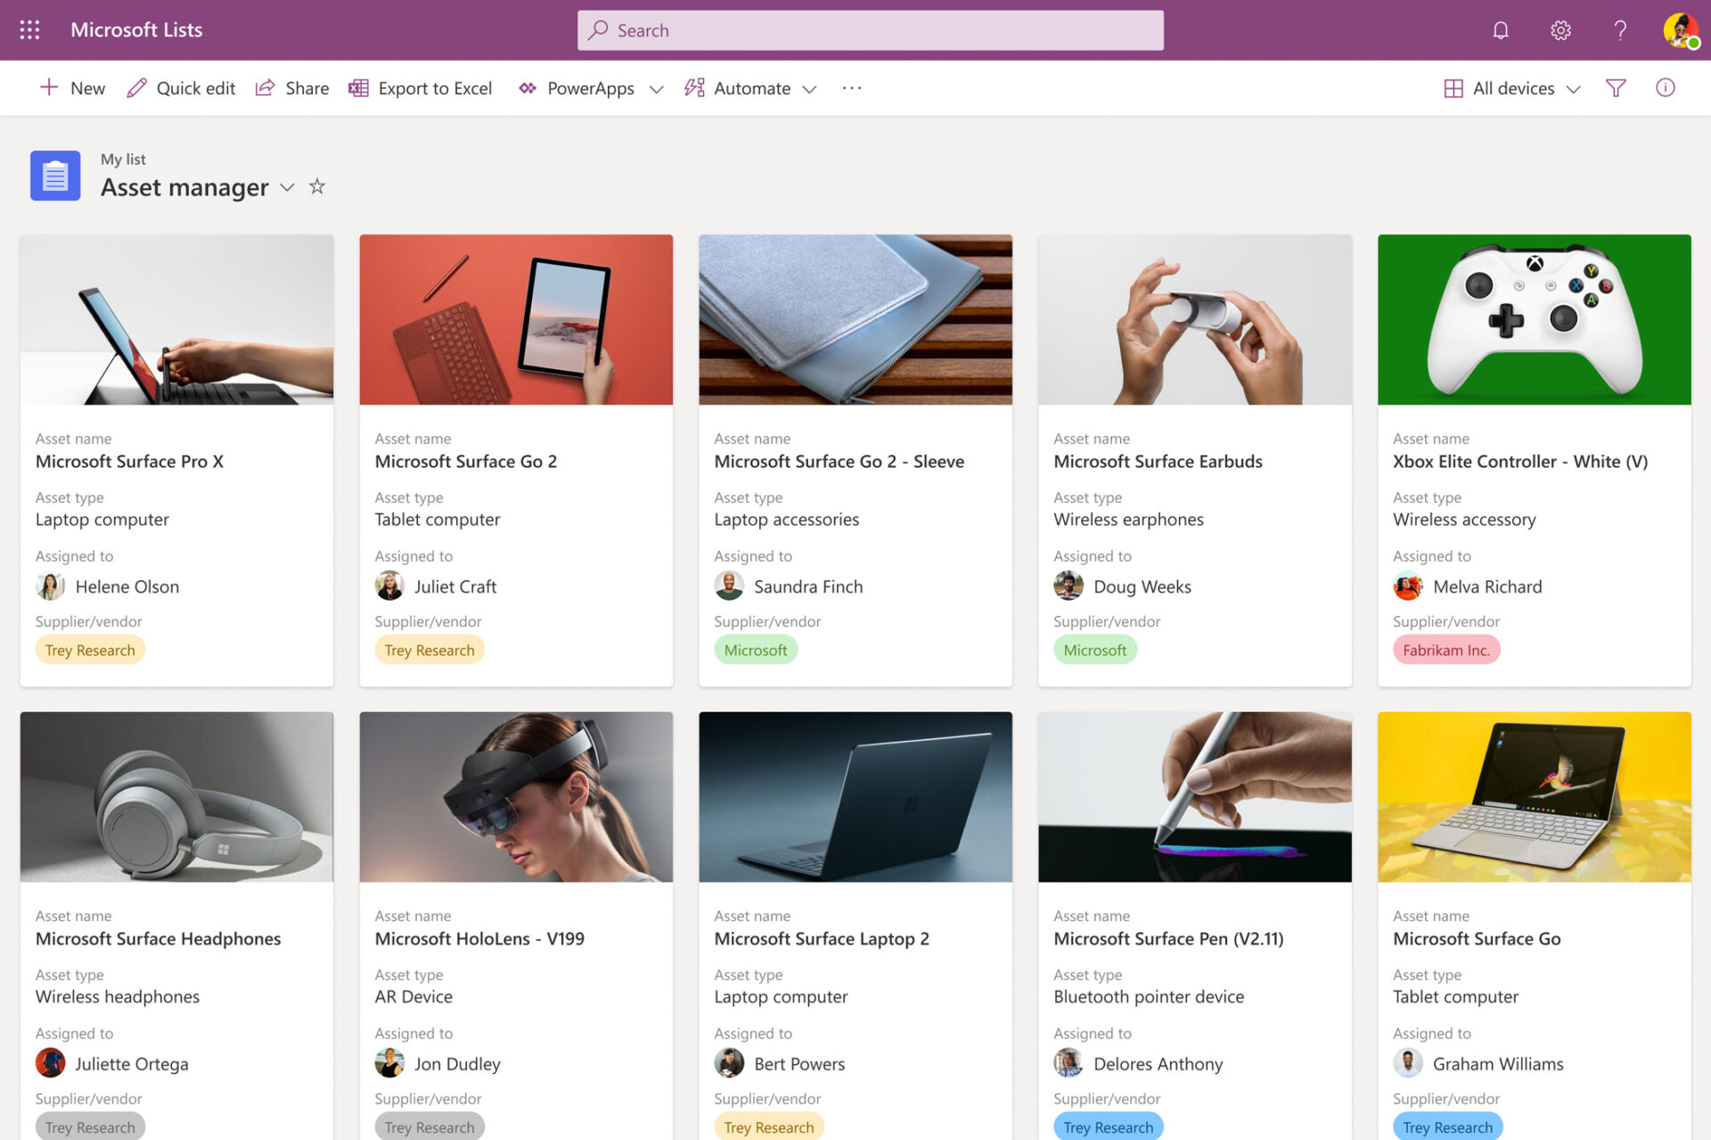Expand the Asset manager title chevron
The height and width of the screenshot is (1140, 1711).
pos(287,187)
